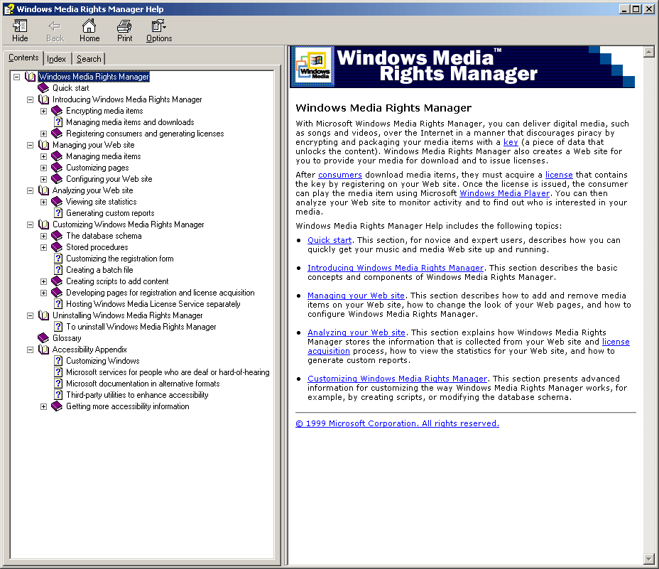Switch to the Contents tab
Viewport: 659px width, 569px height.
pyautogui.click(x=23, y=58)
